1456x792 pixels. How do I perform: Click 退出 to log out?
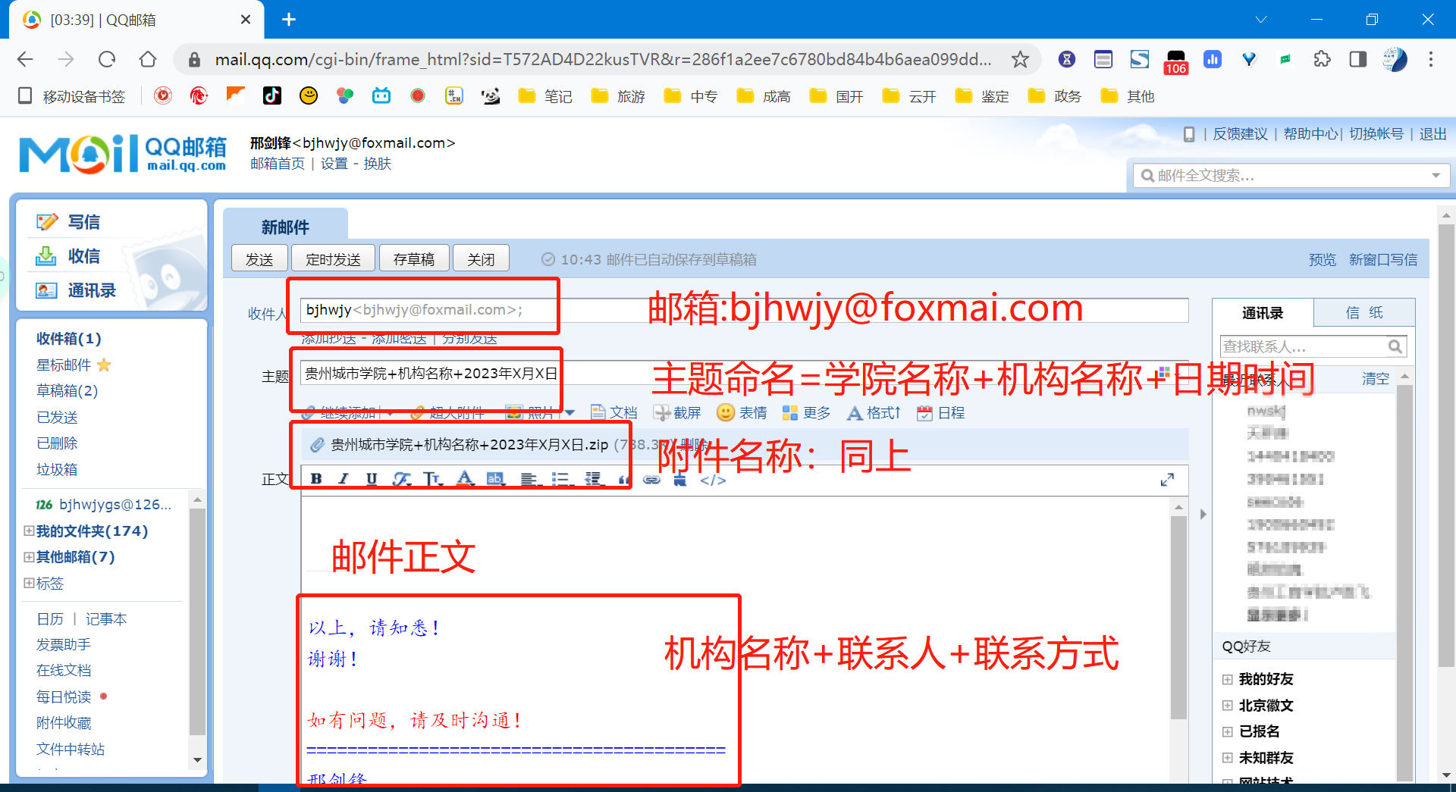pos(1432,134)
